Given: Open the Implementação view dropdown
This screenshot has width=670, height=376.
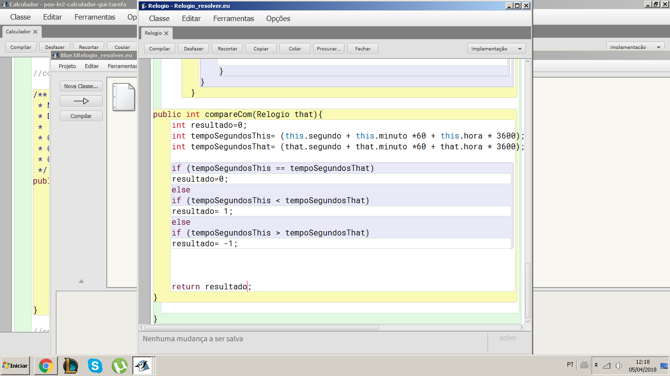Looking at the screenshot, I should (496, 49).
